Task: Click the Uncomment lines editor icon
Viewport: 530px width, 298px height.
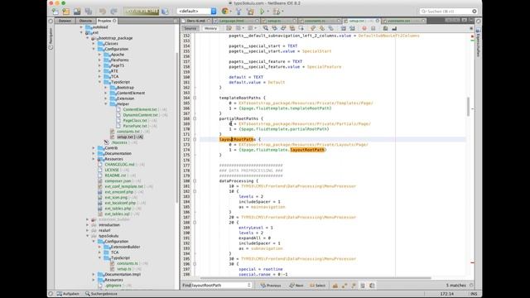Action: [394, 28]
